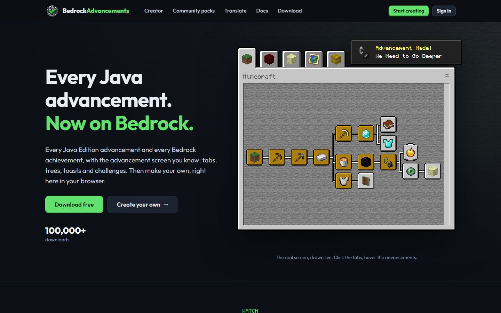Screen dimensions: 501x313
Task: Select the grass block tab above the advancement window
Action: point(247,59)
